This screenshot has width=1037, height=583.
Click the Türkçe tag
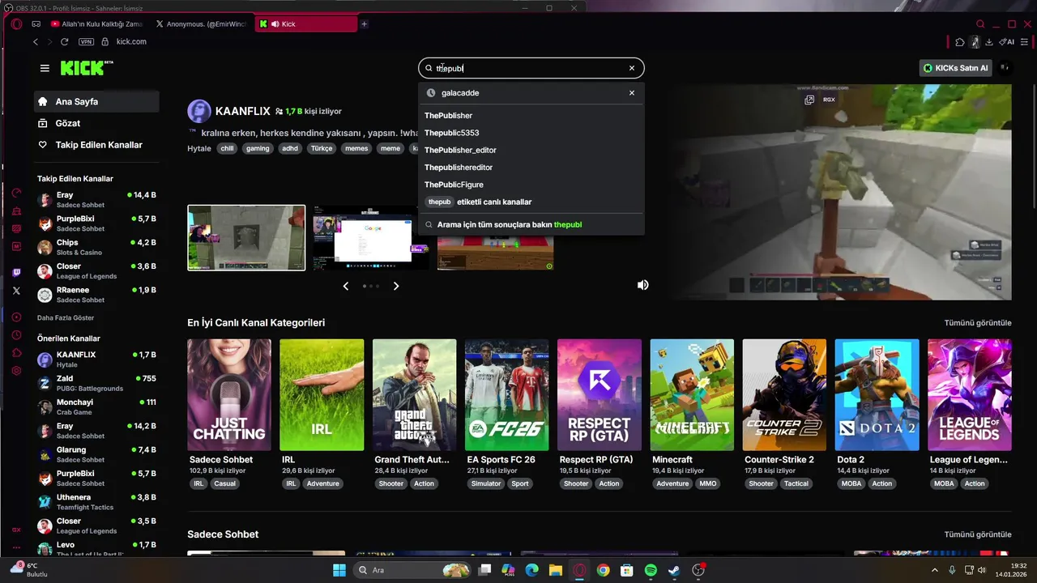[322, 148]
